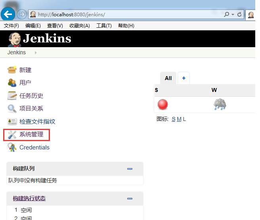Click the 队列中没有构建任务 message
The image size is (260, 220).
32,180
